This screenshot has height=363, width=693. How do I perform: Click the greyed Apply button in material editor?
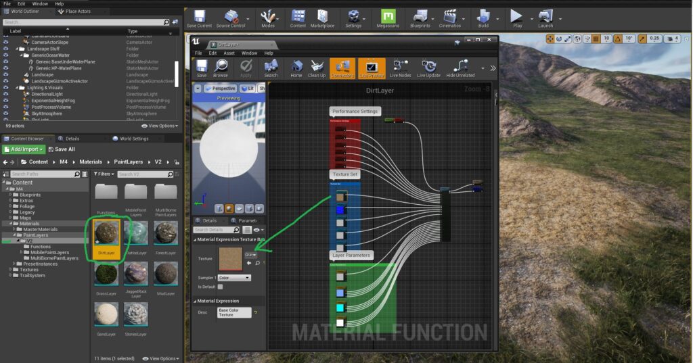point(246,68)
